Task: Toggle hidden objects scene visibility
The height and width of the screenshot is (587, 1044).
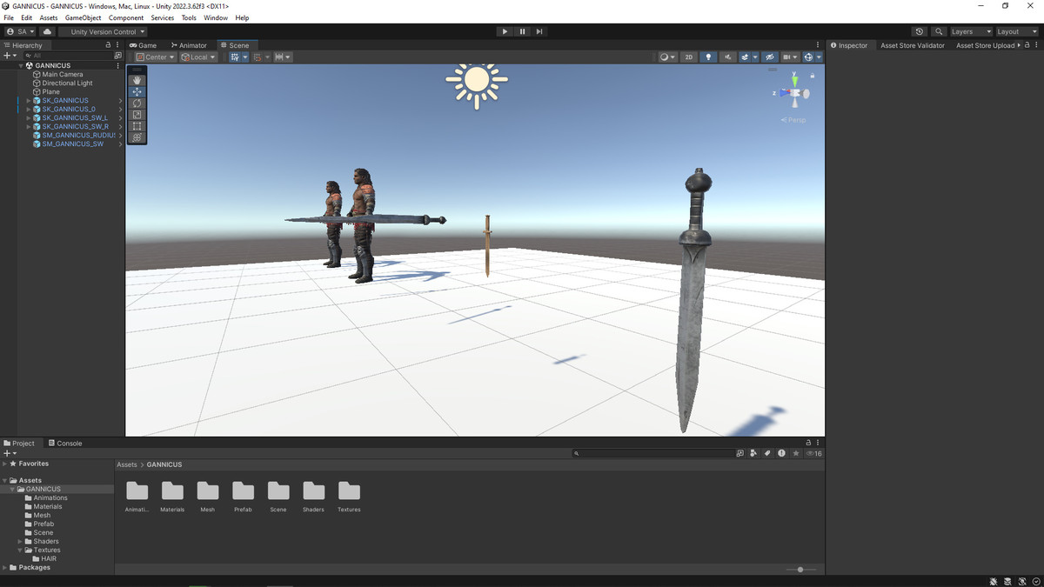Action: pyautogui.click(x=769, y=57)
